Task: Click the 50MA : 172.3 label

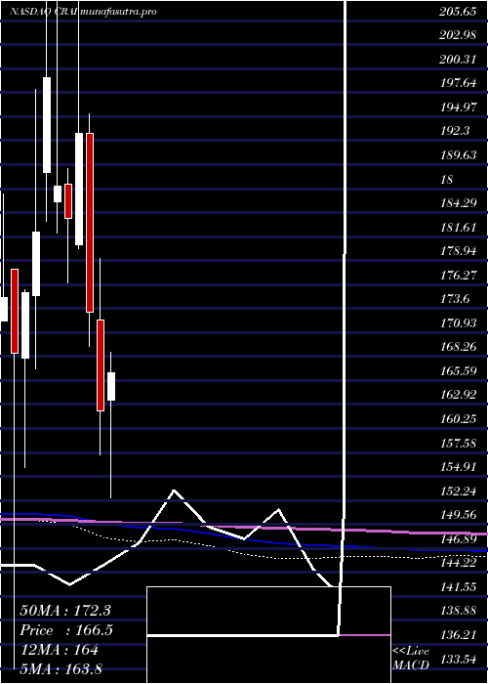Action: tap(65, 611)
